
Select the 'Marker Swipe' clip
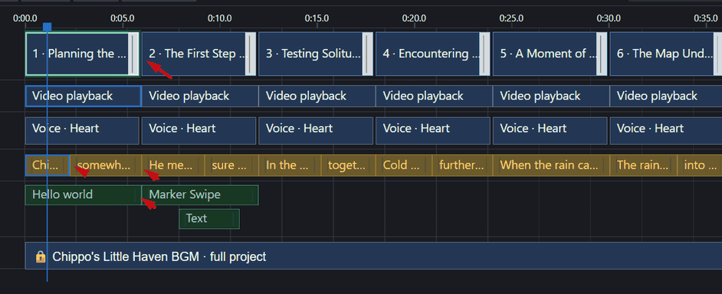coord(200,194)
